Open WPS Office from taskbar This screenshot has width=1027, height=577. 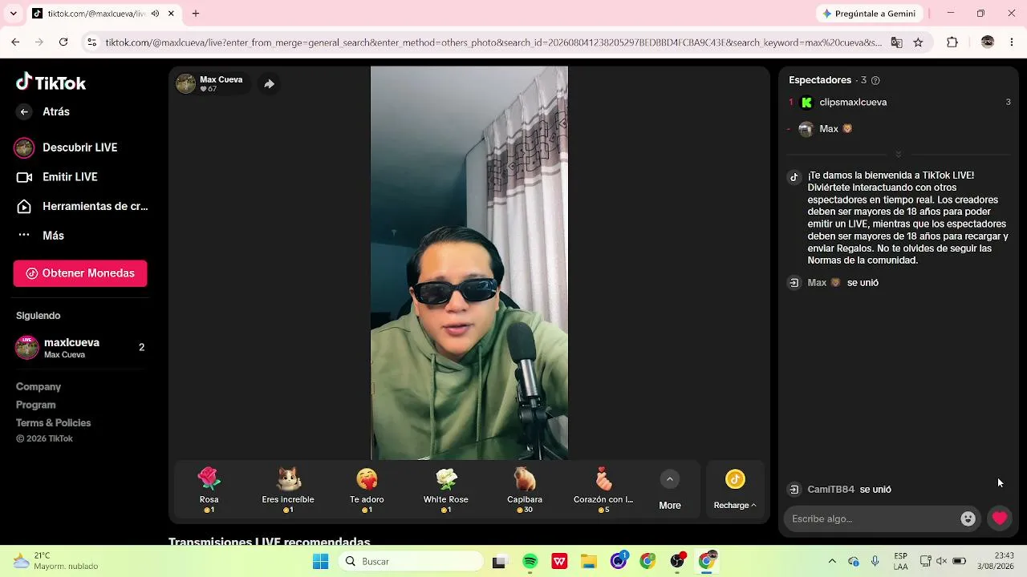[x=559, y=562]
